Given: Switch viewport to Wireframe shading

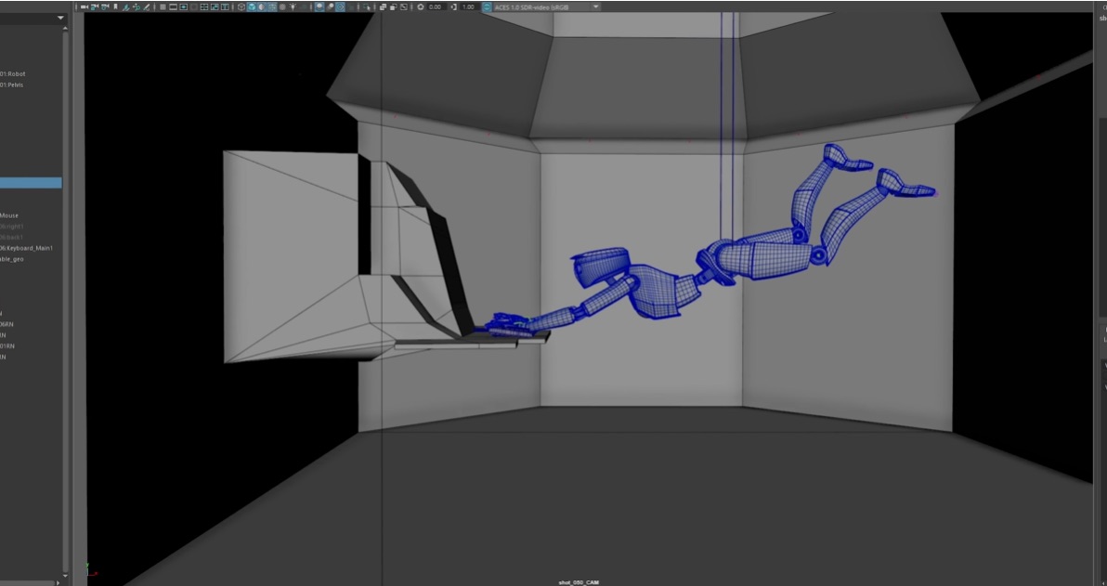Looking at the screenshot, I should click(241, 7).
